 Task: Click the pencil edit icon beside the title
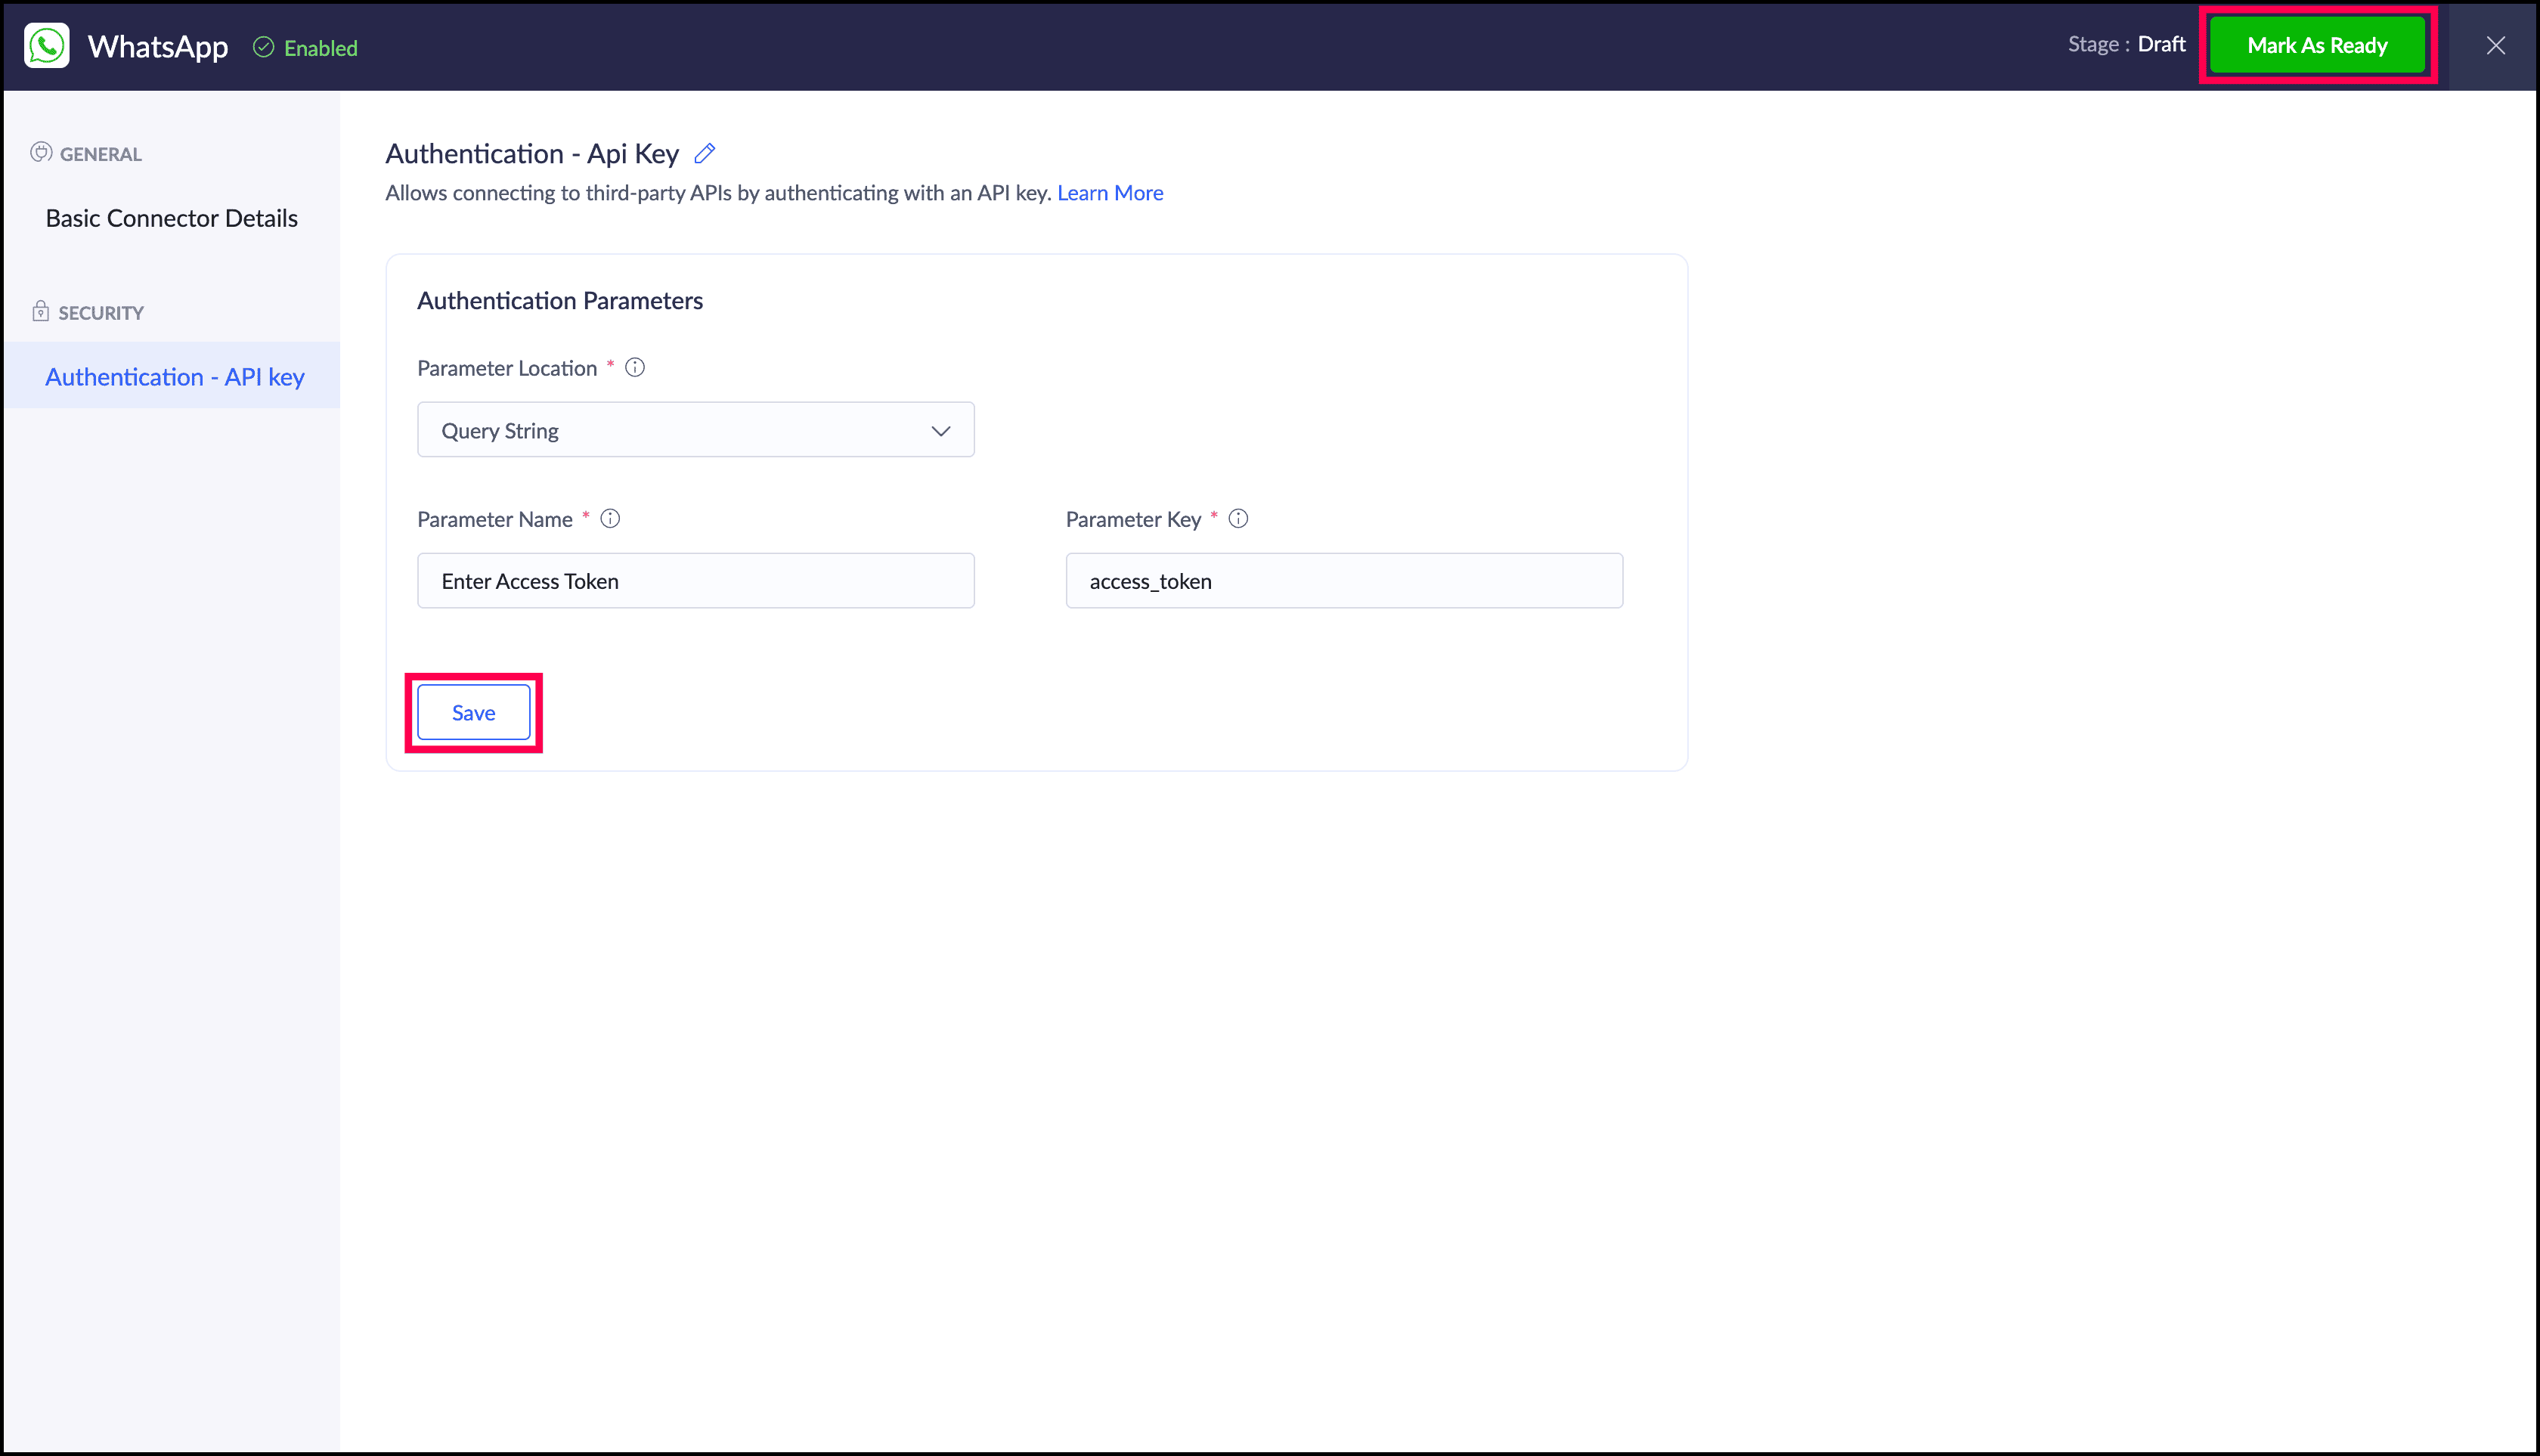(x=705, y=153)
